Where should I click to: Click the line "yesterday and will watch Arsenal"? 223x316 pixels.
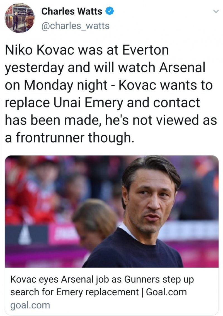pos(105,68)
